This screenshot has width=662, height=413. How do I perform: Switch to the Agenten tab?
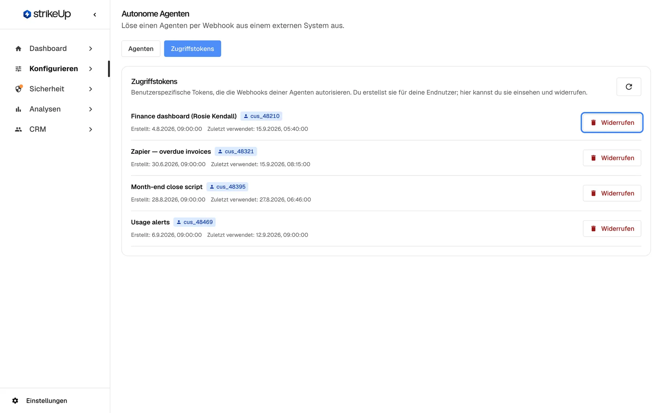(x=141, y=48)
